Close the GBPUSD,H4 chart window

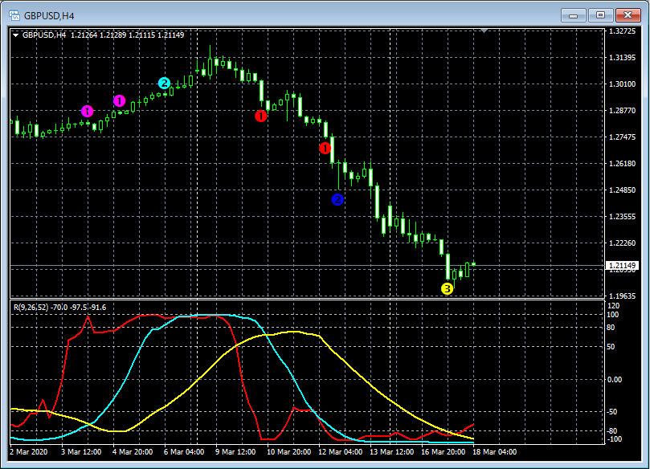[x=627, y=14]
